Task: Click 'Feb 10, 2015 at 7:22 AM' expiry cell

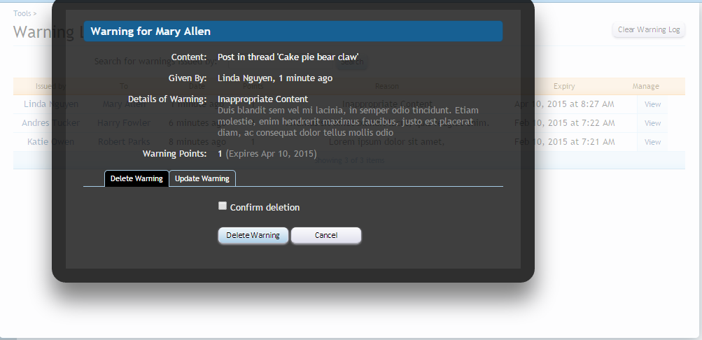Action: tap(564, 123)
